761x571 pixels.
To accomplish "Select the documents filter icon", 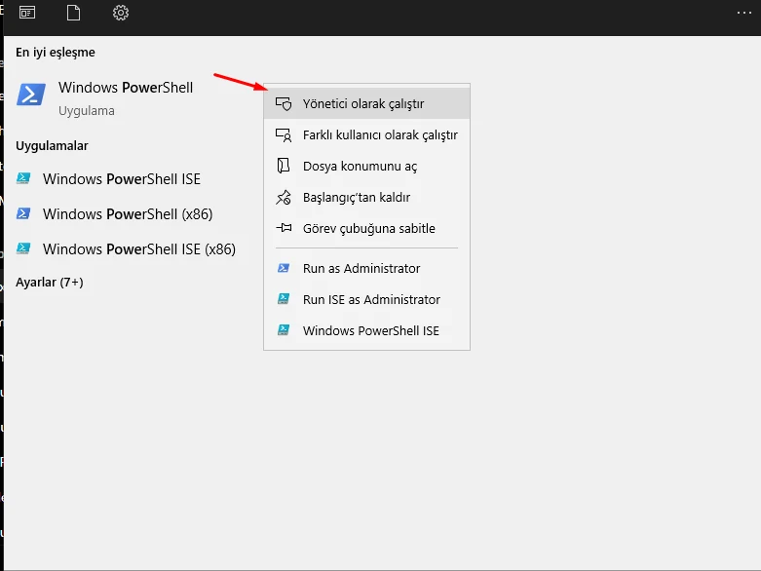I will (73, 13).
